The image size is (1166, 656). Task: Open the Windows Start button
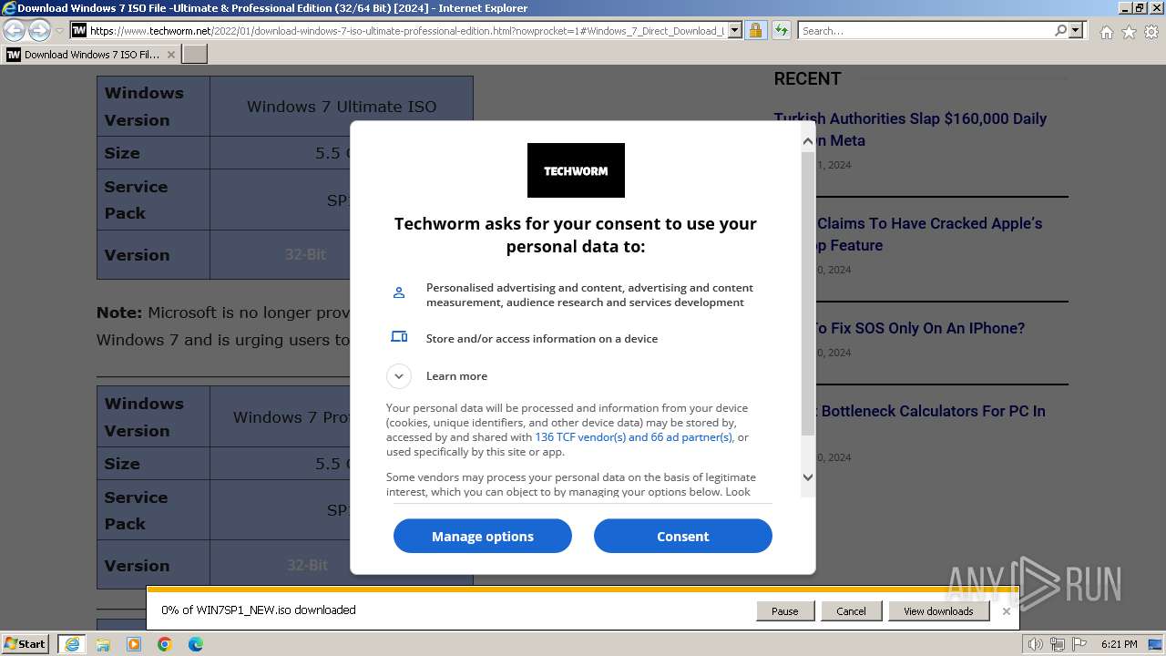(26, 643)
